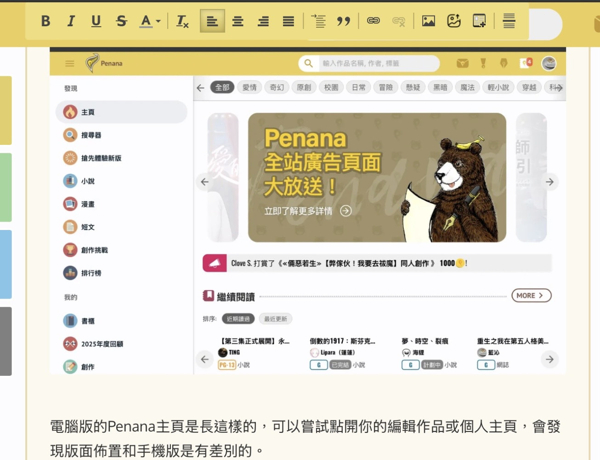Open 搜尋器 in the sidebar

pos(121,135)
